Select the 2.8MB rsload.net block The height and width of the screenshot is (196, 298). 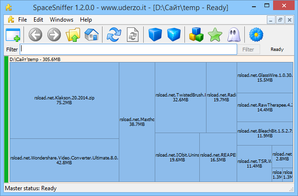click(282, 157)
